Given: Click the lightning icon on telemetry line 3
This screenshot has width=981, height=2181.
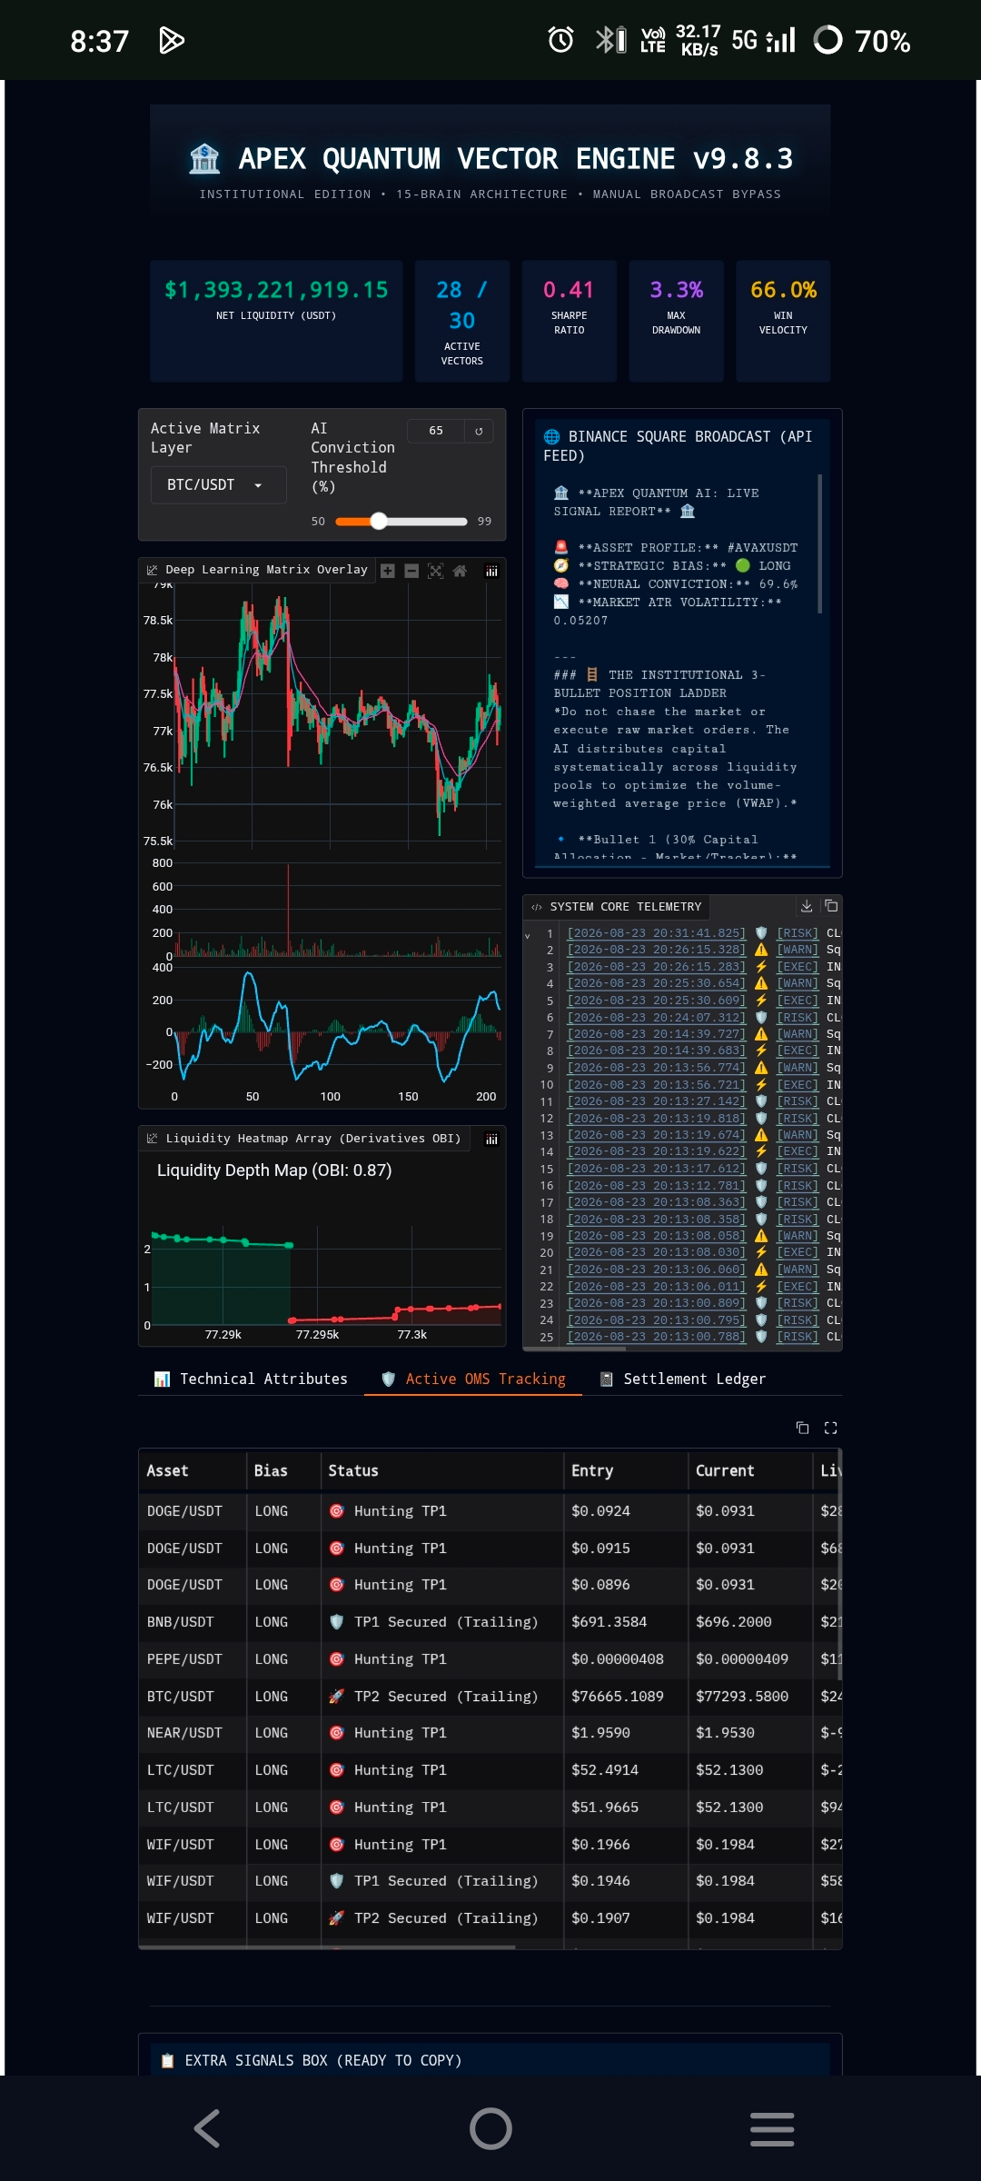Looking at the screenshot, I should 761,967.
